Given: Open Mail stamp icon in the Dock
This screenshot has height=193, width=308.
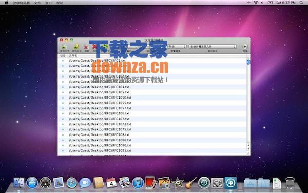Looking at the screenshot, I should 59,182.
